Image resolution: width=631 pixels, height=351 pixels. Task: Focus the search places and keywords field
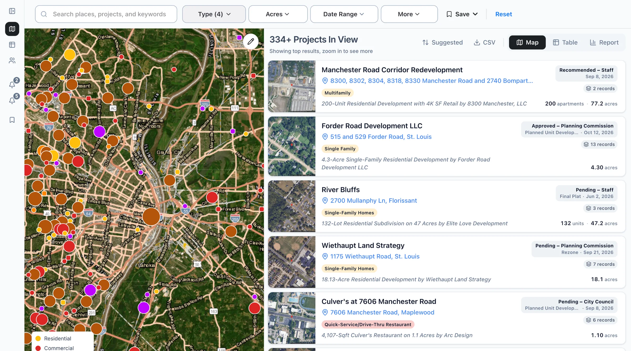[x=106, y=14]
